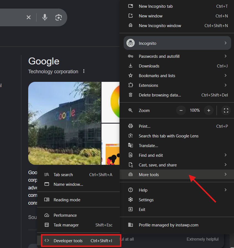
Task: Click the Reading mode book icon
Action: pos(47,200)
